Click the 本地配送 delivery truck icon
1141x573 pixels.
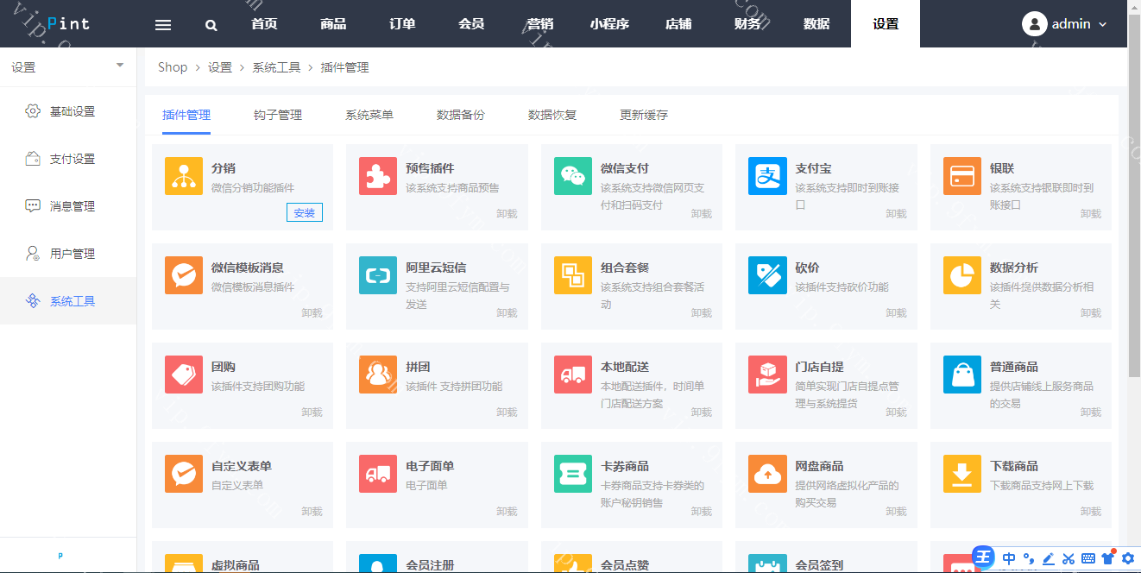coord(573,375)
